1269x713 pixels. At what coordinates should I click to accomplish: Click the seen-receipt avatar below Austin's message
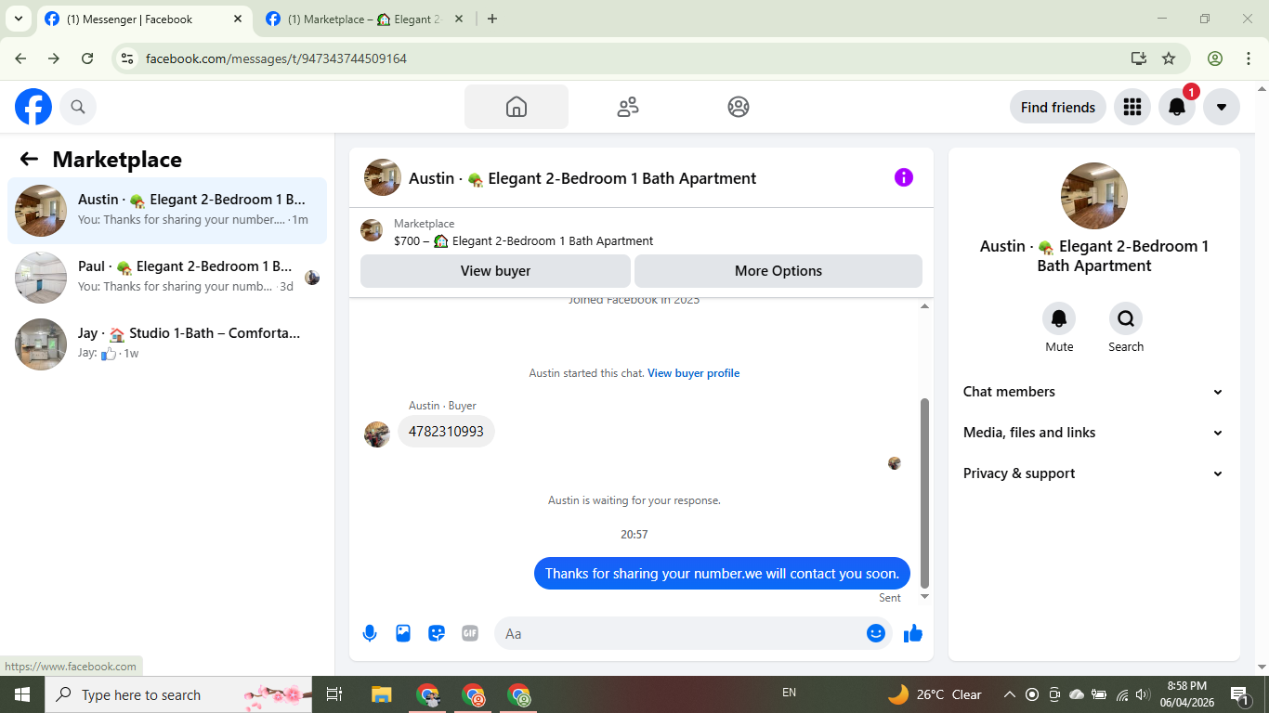tap(895, 463)
